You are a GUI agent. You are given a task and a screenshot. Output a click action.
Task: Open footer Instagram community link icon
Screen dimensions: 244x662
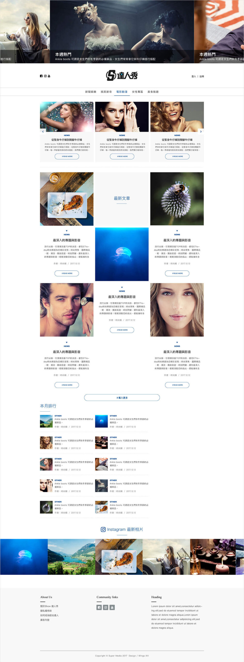pyautogui.click(x=105, y=607)
